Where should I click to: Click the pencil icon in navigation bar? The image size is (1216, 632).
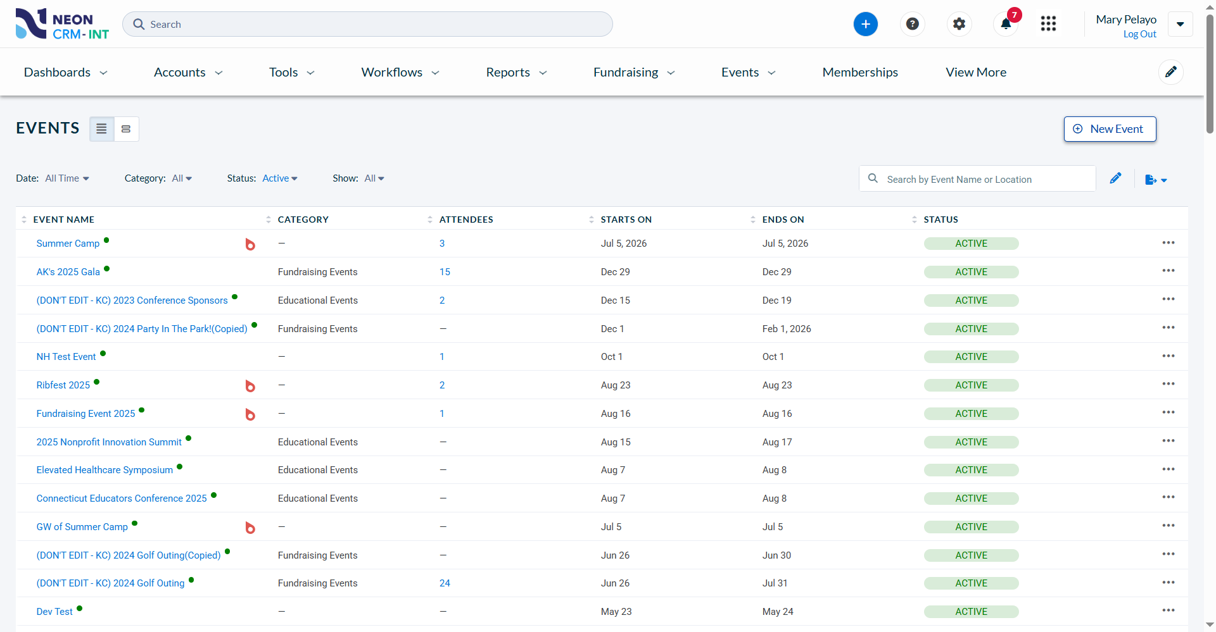pyautogui.click(x=1170, y=72)
